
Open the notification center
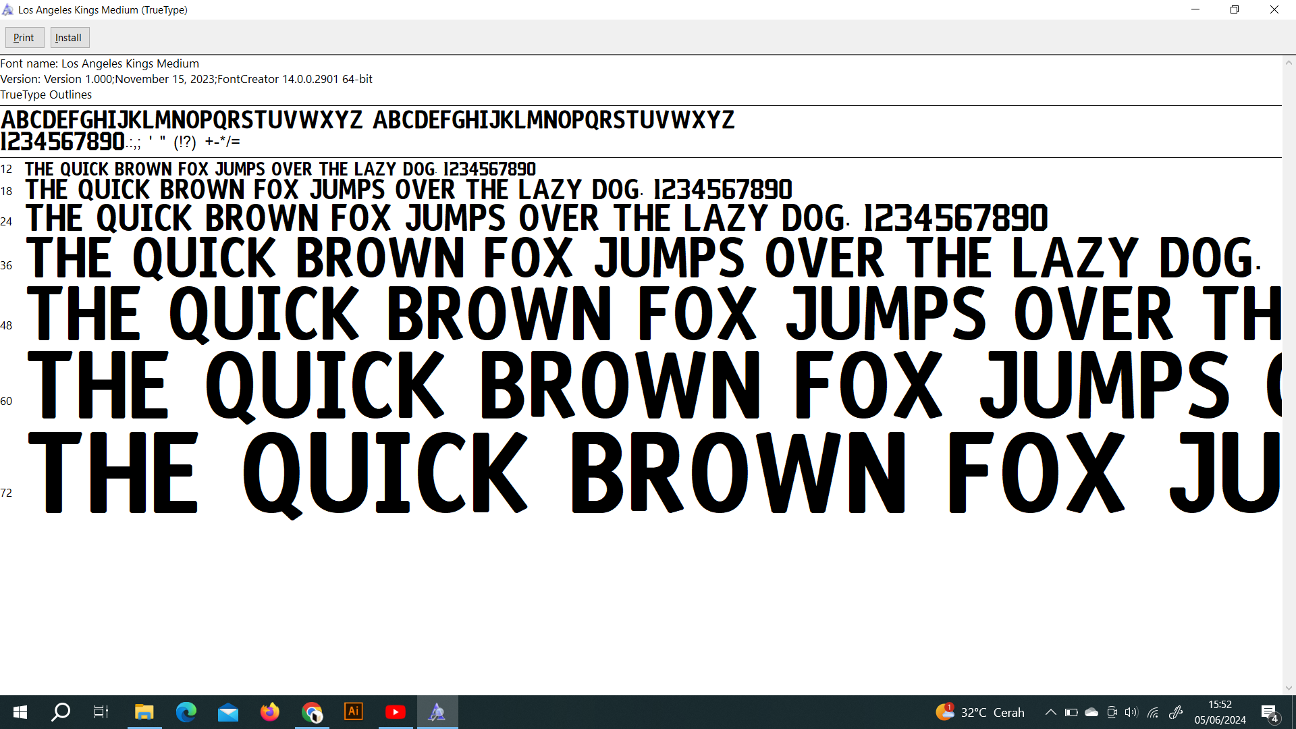[1269, 712]
